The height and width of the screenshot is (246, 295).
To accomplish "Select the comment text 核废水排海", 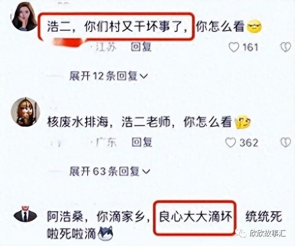I will tap(77, 122).
